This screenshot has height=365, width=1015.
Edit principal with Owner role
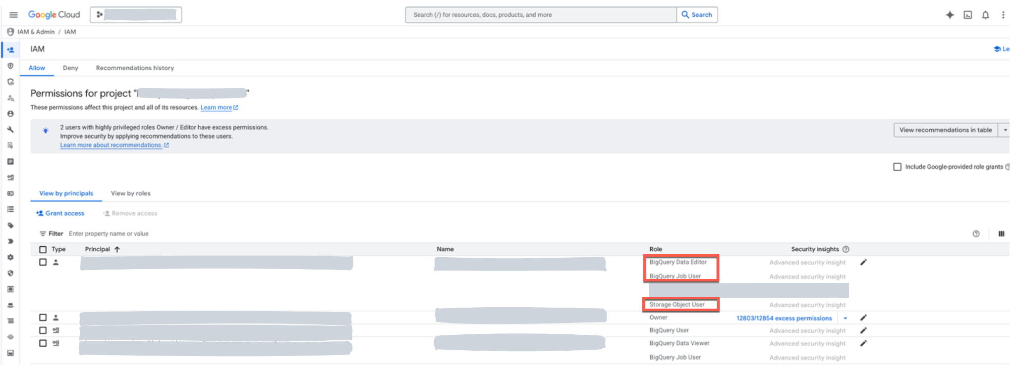(863, 318)
